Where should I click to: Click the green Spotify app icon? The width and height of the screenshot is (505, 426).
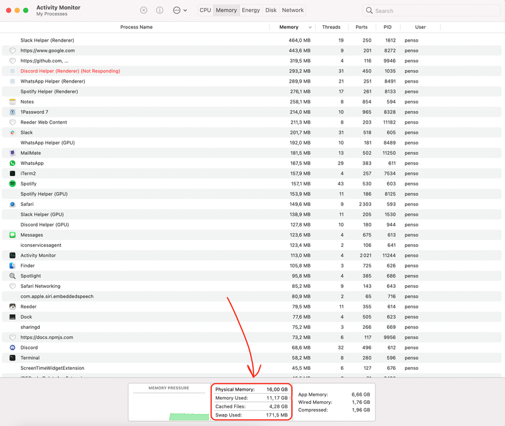(13, 184)
